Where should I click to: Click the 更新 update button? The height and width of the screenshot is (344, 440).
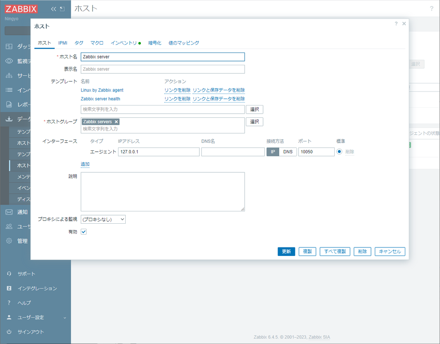(286, 252)
